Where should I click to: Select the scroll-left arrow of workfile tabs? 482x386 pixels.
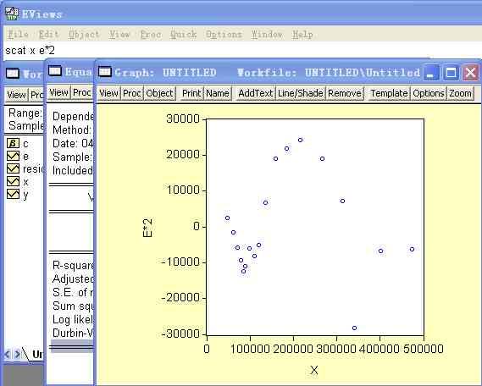8,354
